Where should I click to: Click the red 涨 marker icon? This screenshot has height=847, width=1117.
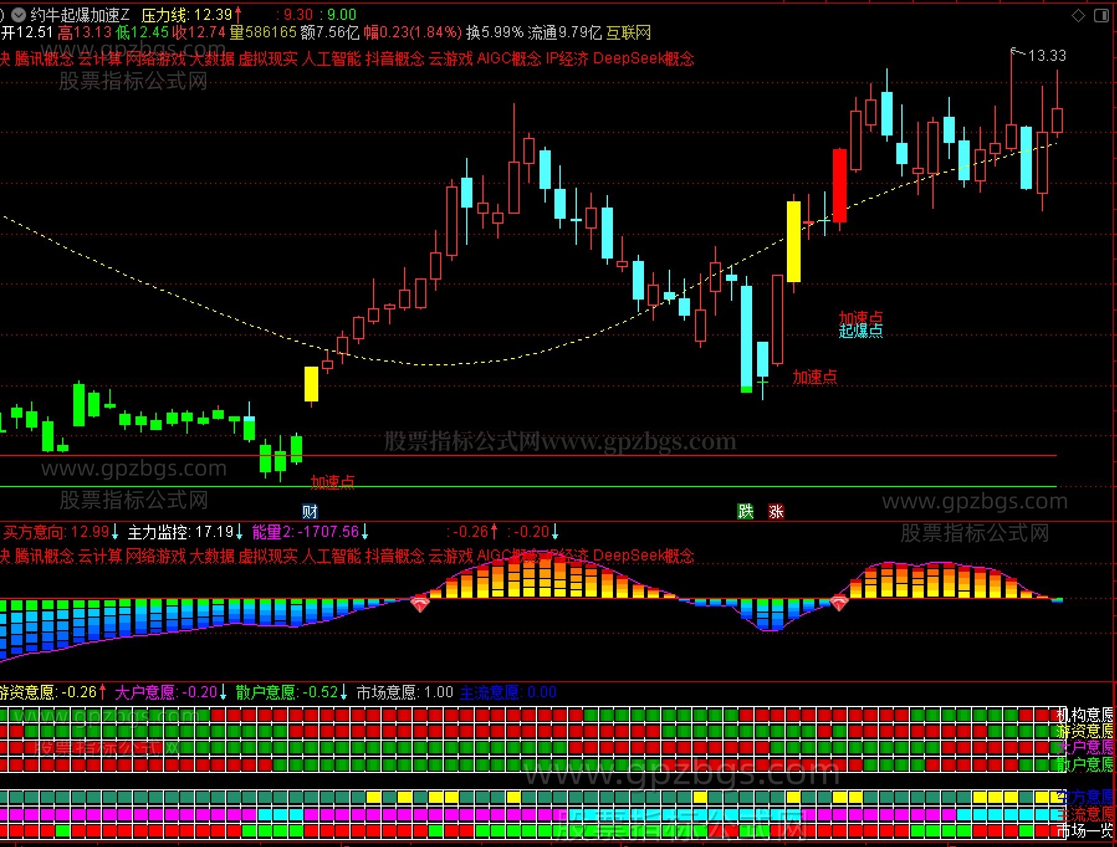tap(776, 511)
